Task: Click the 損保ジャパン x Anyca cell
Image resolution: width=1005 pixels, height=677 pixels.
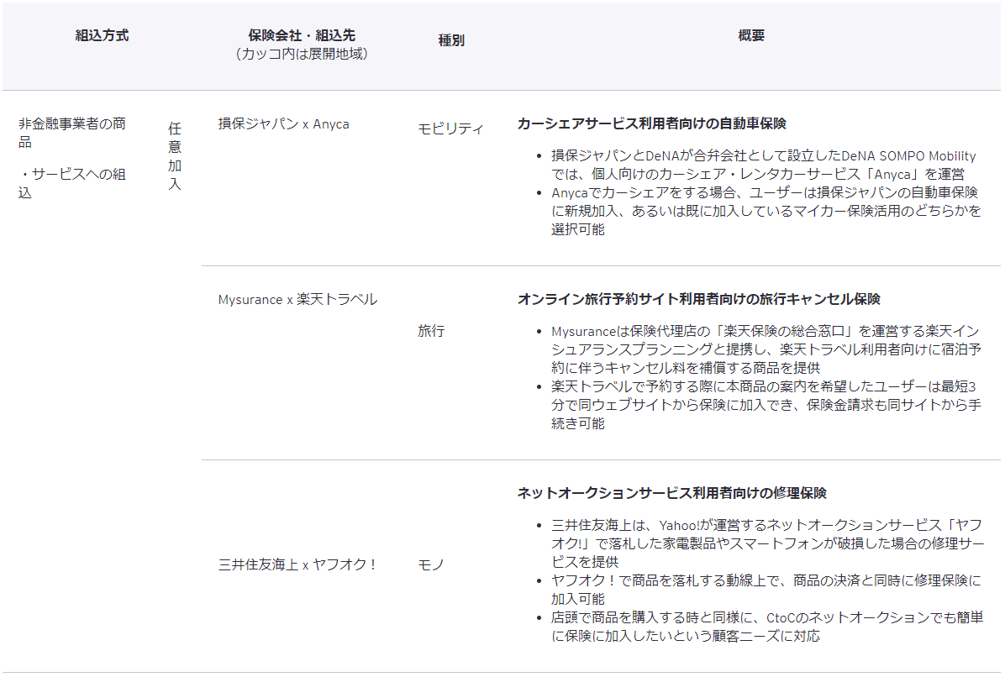Action: coord(283,124)
